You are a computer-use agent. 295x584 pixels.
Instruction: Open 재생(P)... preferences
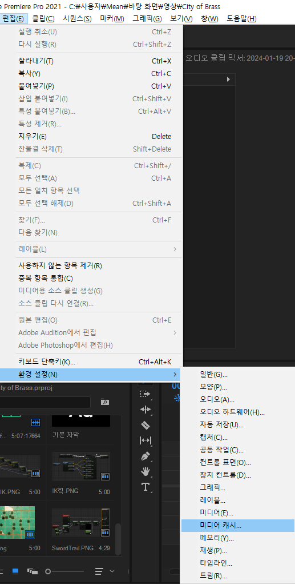pos(238,551)
